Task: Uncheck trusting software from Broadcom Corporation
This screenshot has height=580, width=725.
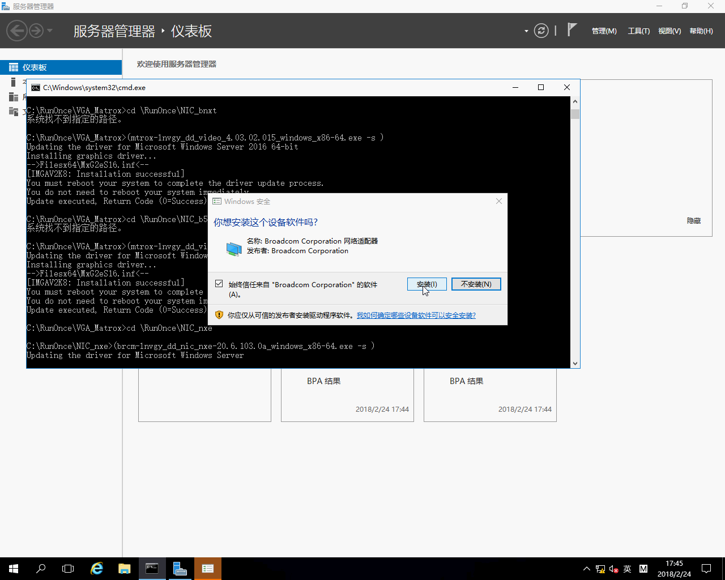Action: click(x=219, y=283)
